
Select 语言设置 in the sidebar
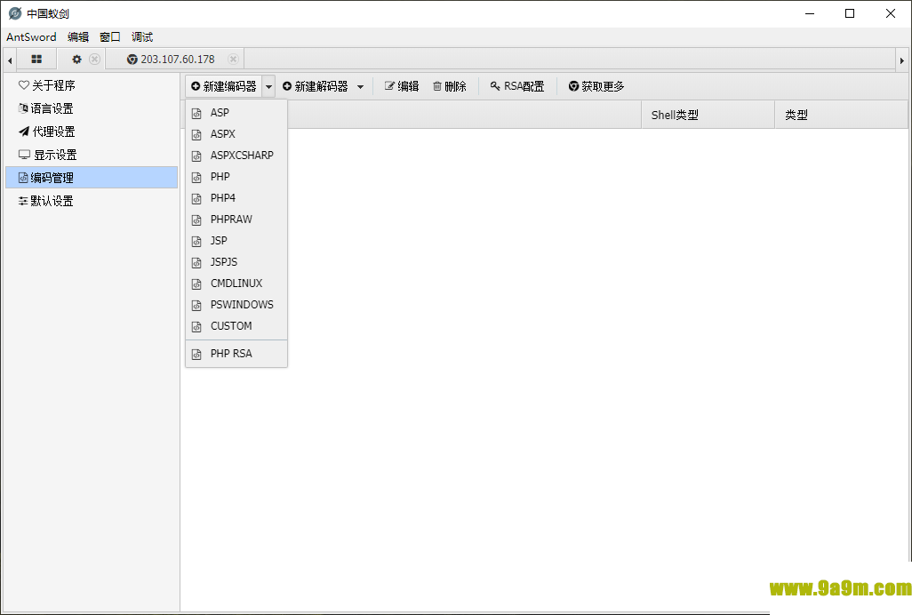pyautogui.click(x=92, y=108)
